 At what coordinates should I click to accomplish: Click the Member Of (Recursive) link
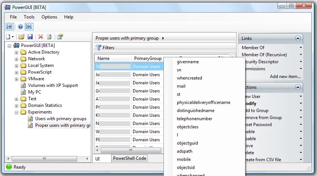[x=264, y=55]
